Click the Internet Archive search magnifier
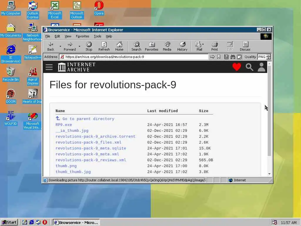Viewport: 301px width, 226px height. [x=249, y=67]
